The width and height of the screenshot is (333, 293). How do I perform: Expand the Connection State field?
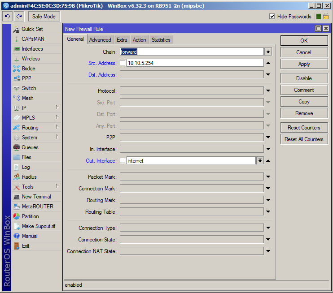268,240
